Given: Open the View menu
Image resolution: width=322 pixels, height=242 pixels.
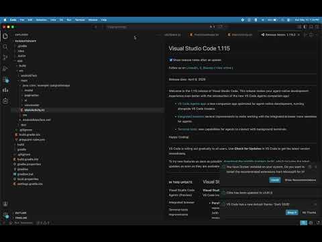Looking at the screenshot, I should (x=53, y=19).
